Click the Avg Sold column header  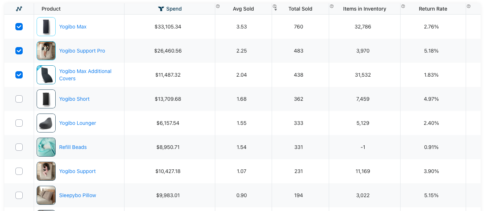click(x=243, y=9)
